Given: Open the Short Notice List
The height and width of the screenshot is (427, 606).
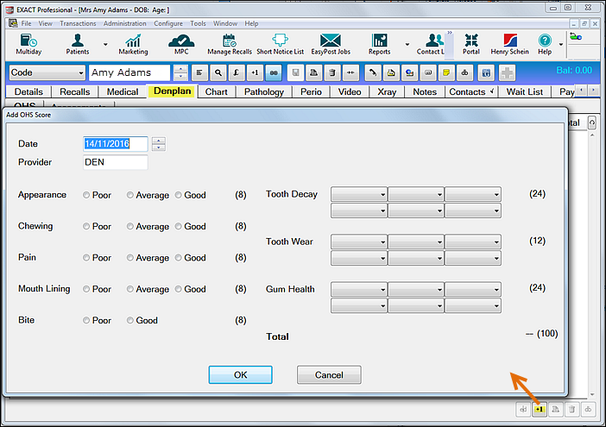Looking at the screenshot, I should tap(281, 44).
